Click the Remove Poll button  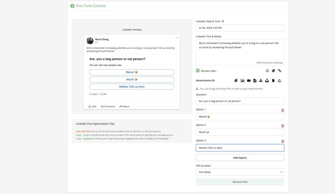(x=240, y=182)
